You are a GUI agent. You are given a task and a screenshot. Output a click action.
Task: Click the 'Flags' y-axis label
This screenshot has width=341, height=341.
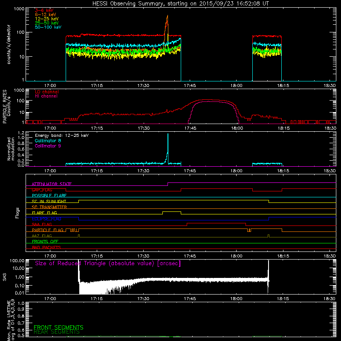point(17,213)
